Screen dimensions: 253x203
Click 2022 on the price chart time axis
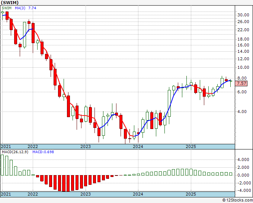click(33, 146)
